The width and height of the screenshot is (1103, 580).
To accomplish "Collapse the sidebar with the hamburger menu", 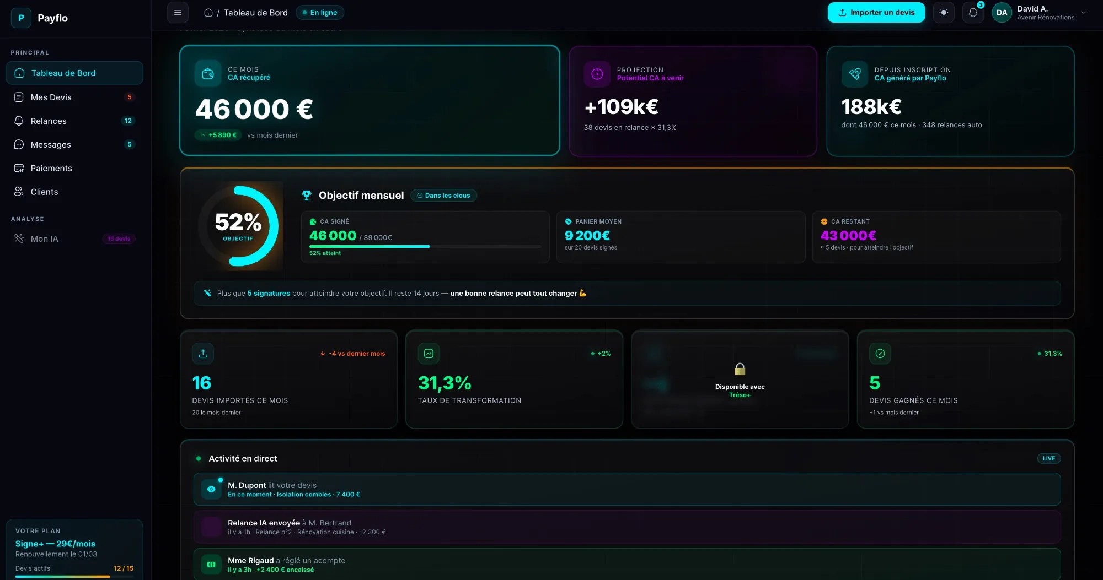I will (178, 12).
